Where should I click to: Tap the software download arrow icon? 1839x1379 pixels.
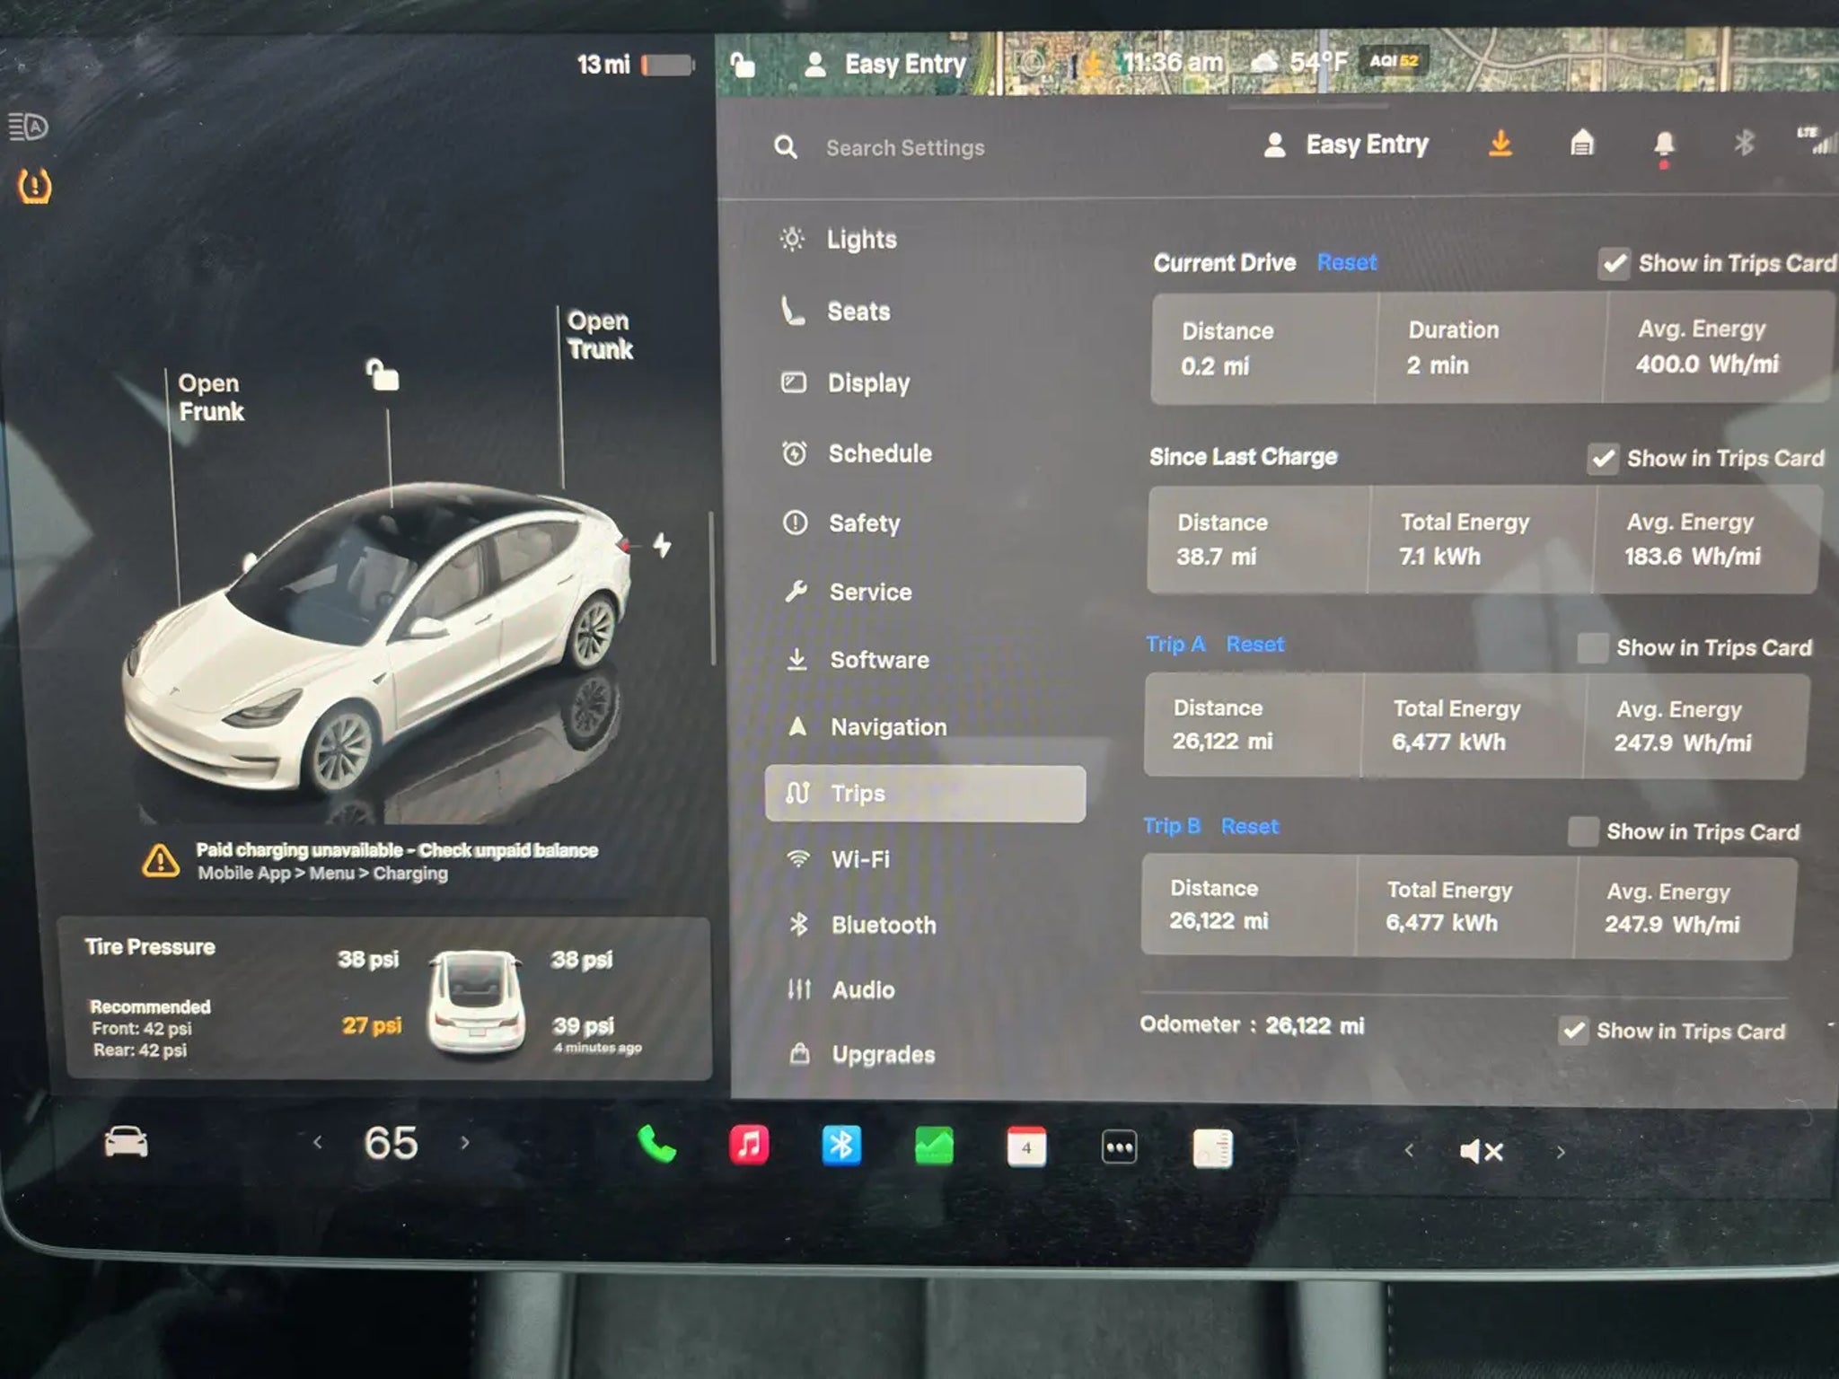(1500, 144)
